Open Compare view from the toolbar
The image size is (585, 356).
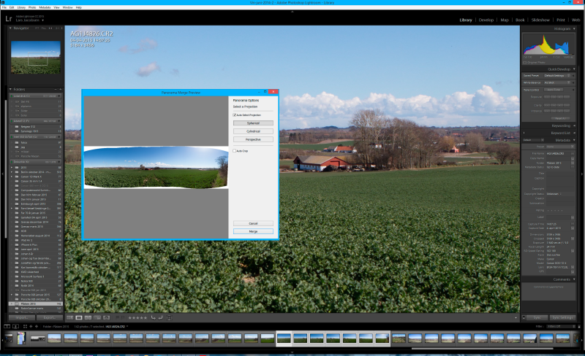tap(88, 317)
